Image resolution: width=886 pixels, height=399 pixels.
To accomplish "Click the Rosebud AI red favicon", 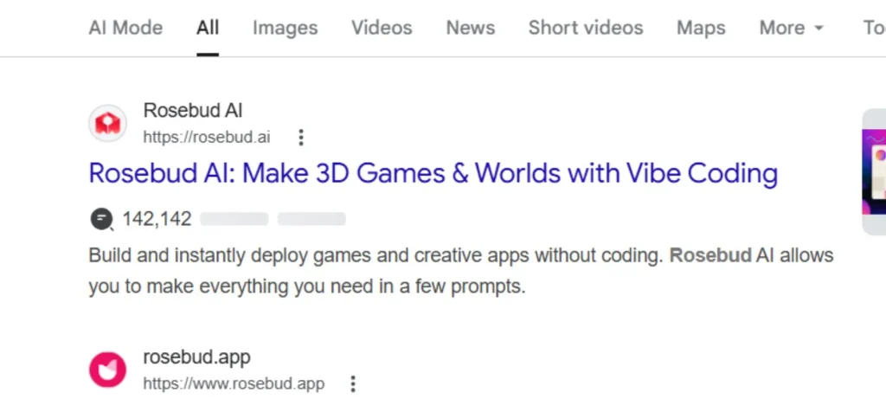I will [108, 124].
